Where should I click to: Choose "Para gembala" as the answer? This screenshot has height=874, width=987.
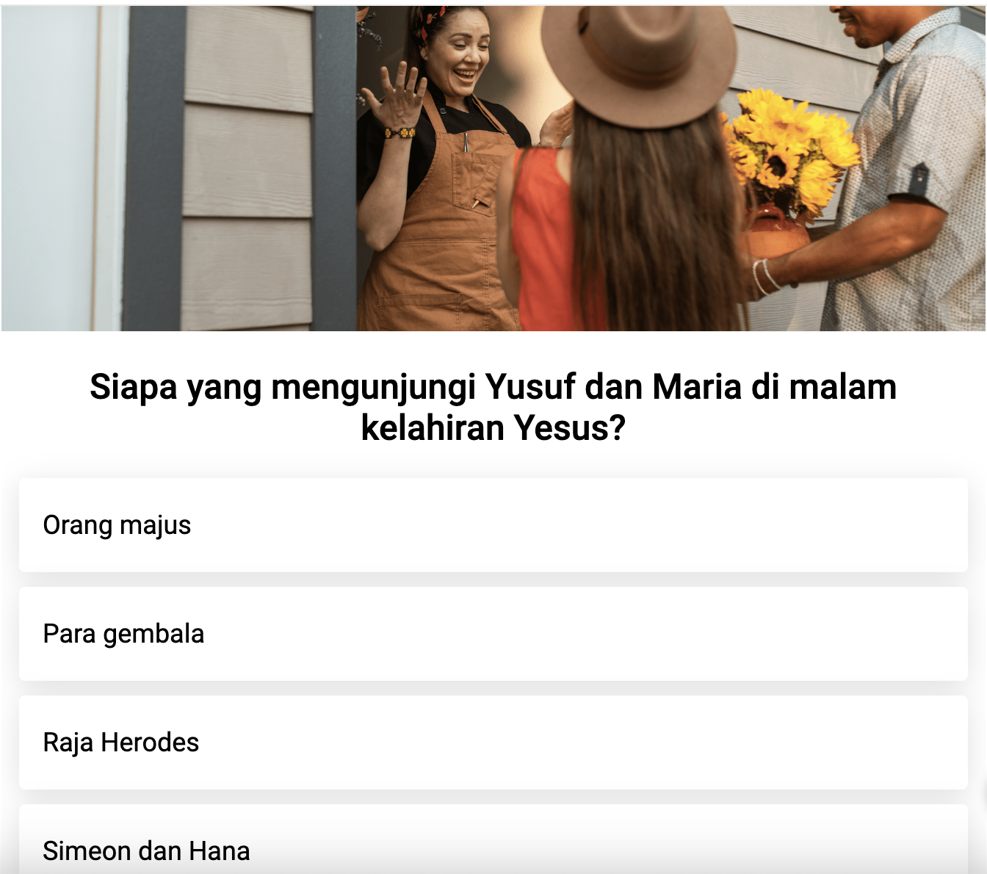coord(493,634)
